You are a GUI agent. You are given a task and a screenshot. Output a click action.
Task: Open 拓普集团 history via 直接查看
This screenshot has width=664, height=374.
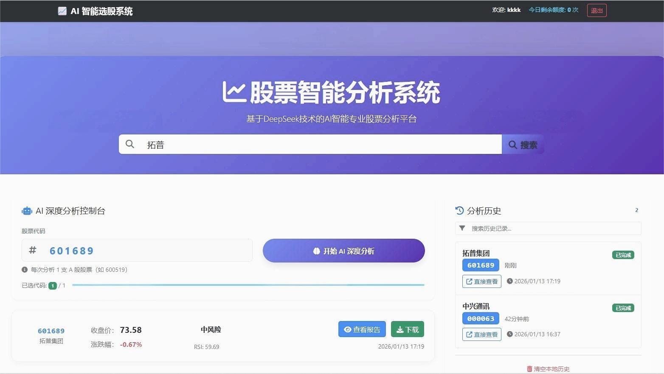[x=481, y=281]
